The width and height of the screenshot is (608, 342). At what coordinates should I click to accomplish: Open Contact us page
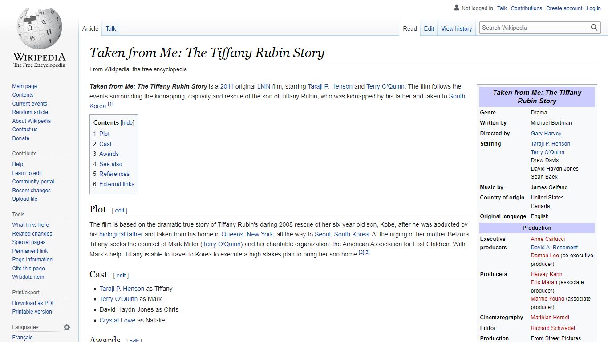click(x=25, y=130)
